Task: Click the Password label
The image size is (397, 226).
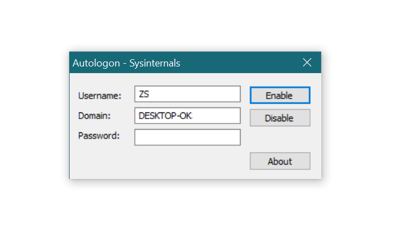Action: point(99,136)
